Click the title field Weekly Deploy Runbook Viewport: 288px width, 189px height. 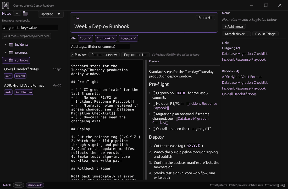pyautogui.click(x=144, y=26)
